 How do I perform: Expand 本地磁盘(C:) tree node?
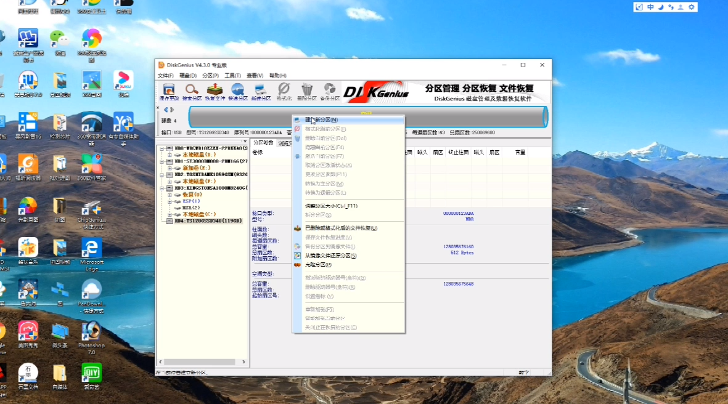tap(170, 214)
